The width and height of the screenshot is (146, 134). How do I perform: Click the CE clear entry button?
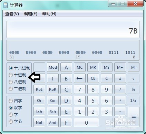(x=93, y=78)
